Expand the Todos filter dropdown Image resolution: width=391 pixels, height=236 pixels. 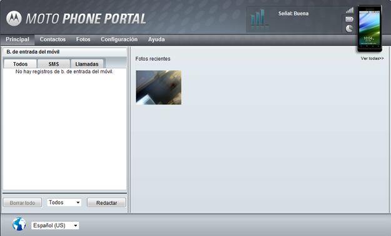point(64,202)
